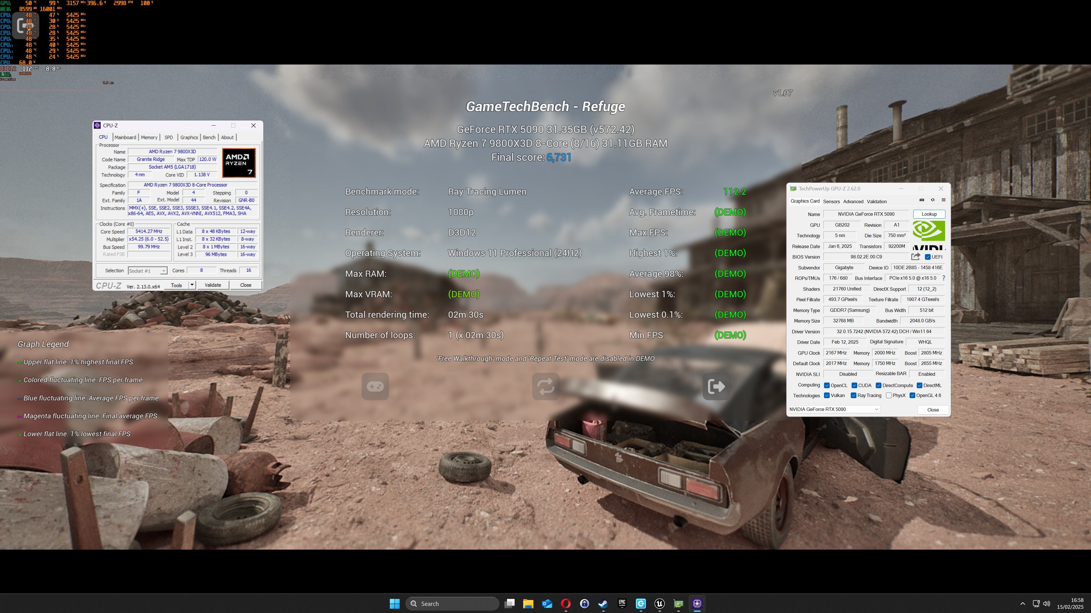Toggle the PhysX checkbox
The image size is (1091, 613).
tap(889, 395)
